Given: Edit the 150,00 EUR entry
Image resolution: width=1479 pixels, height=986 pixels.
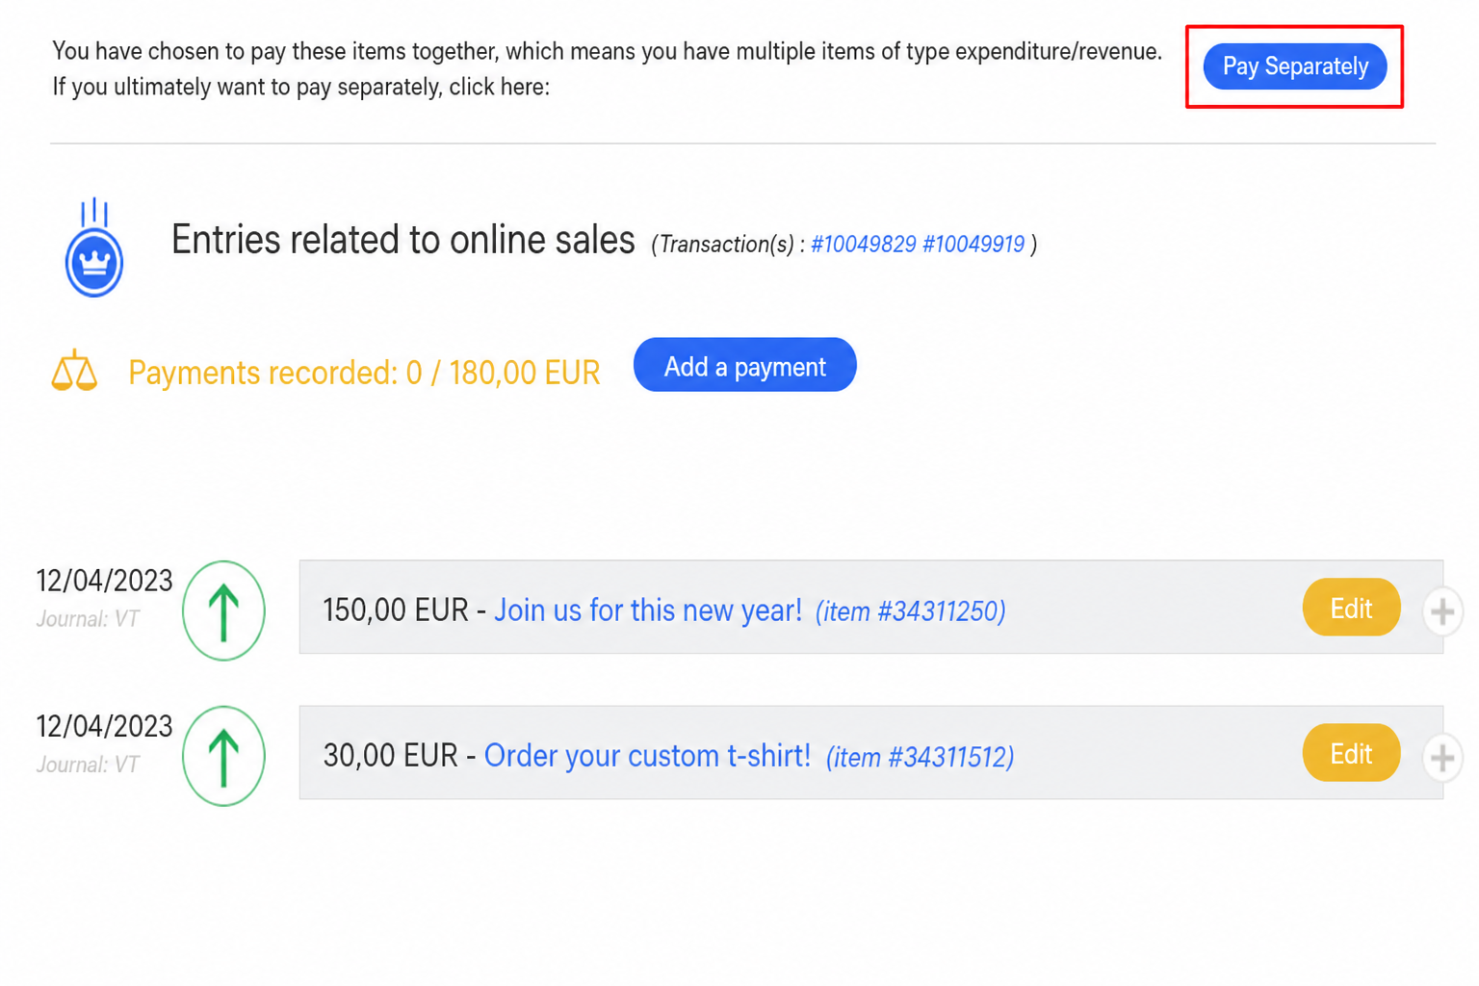Looking at the screenshot, I should (1351, 608).
